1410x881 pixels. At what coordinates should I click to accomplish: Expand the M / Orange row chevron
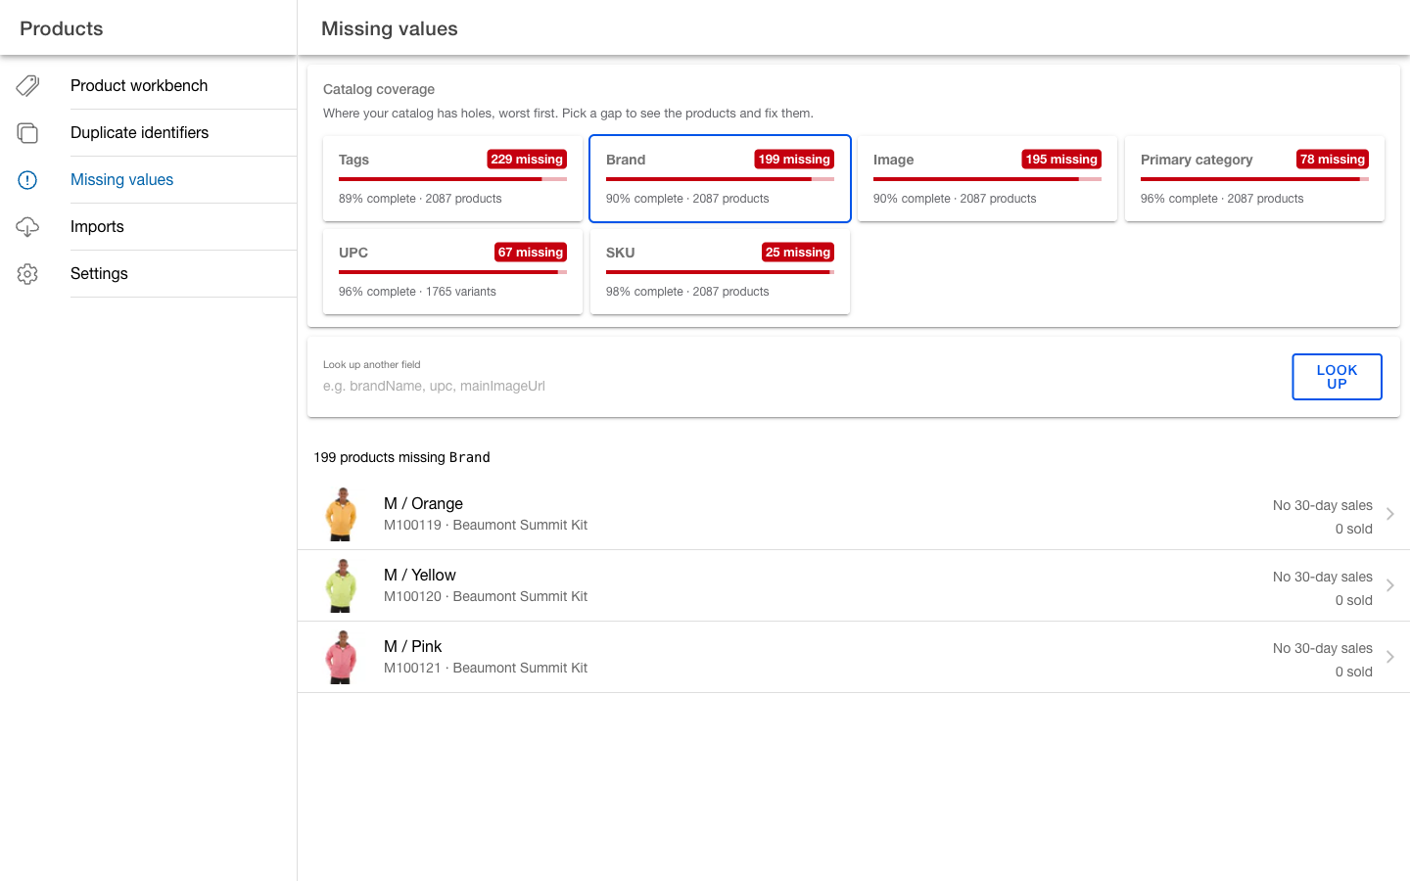1389,514
